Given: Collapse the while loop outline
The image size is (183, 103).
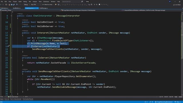Looking at the screenshot, I should 11,79.
